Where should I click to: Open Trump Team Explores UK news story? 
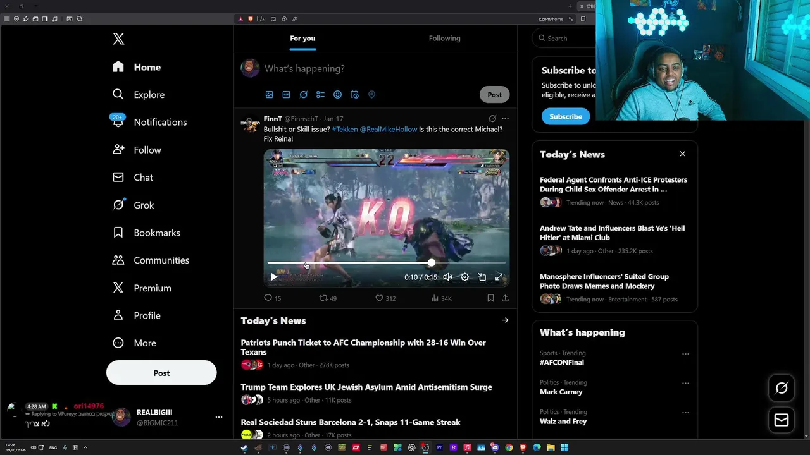tap(366, 387)
